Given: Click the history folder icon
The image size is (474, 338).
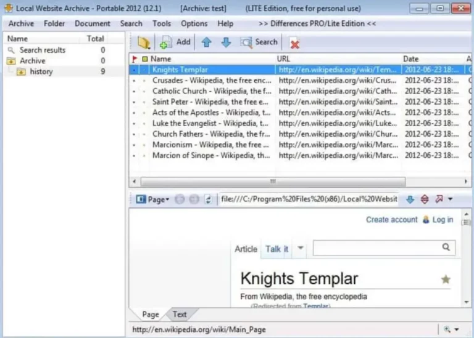Looking at the screenshot, I should pos(21,72).
